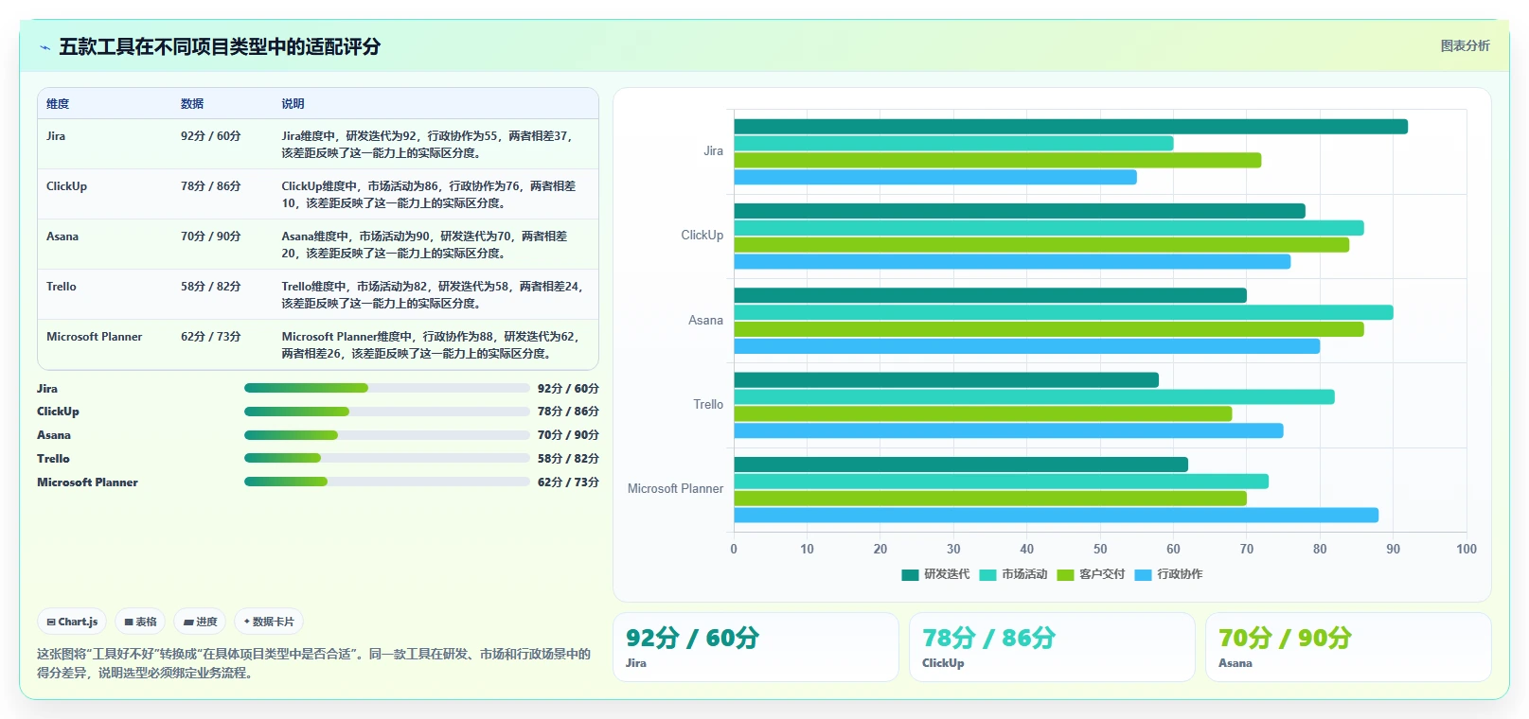This screenshot has height=719, width=1529.
Task: Select the ClickUp row name in the table
Action: pos(66,186)
